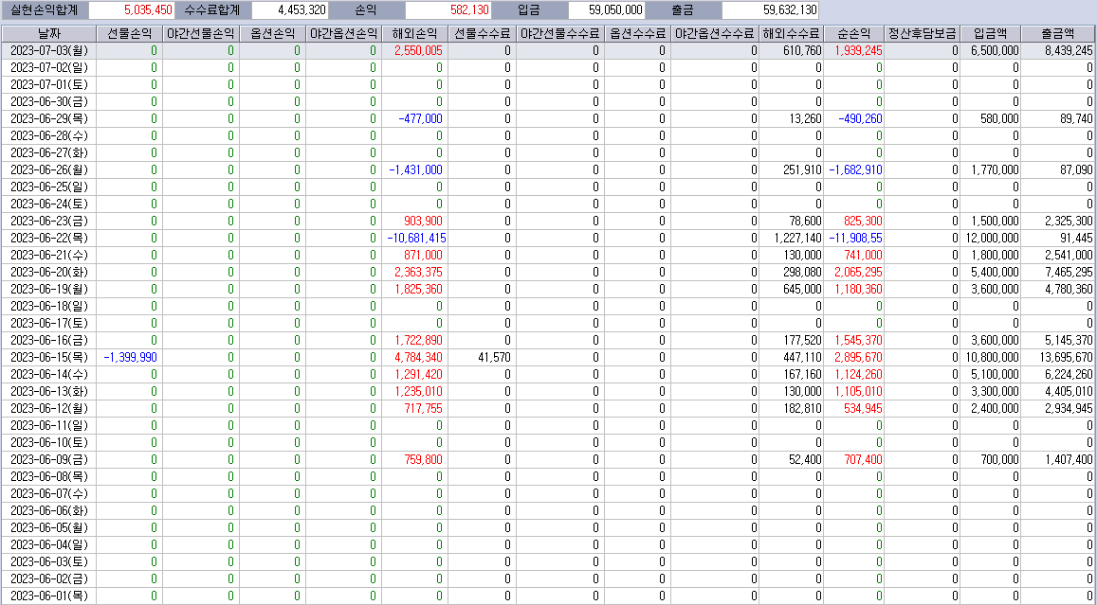Click the 2,550,005 overseas profit cell
Image resolution: width=1097 pixels, height=605 pixels.
click(x=417, y=50)
